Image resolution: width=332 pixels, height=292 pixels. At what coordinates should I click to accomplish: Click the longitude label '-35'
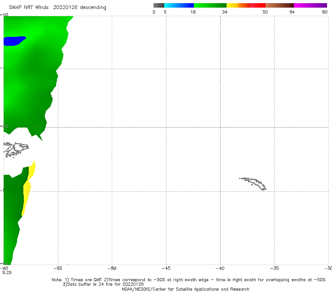[x=274, y=268]
